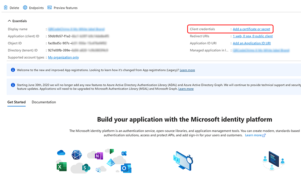Viewport: 301px width, 176px height.
Task: Click the SharePoint icon in illustration
Action: pos(86,168)
